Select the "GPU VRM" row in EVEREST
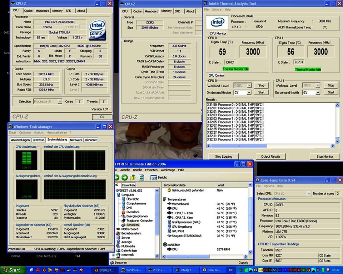The width and height of the screenshot is (343, 274). tap(205, 231)
